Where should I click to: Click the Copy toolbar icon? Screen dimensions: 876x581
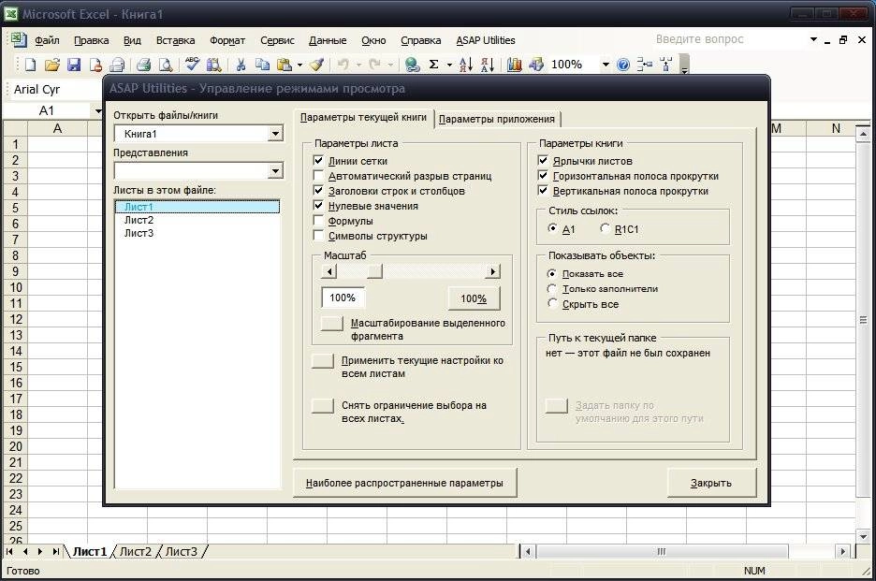point(262,65)
